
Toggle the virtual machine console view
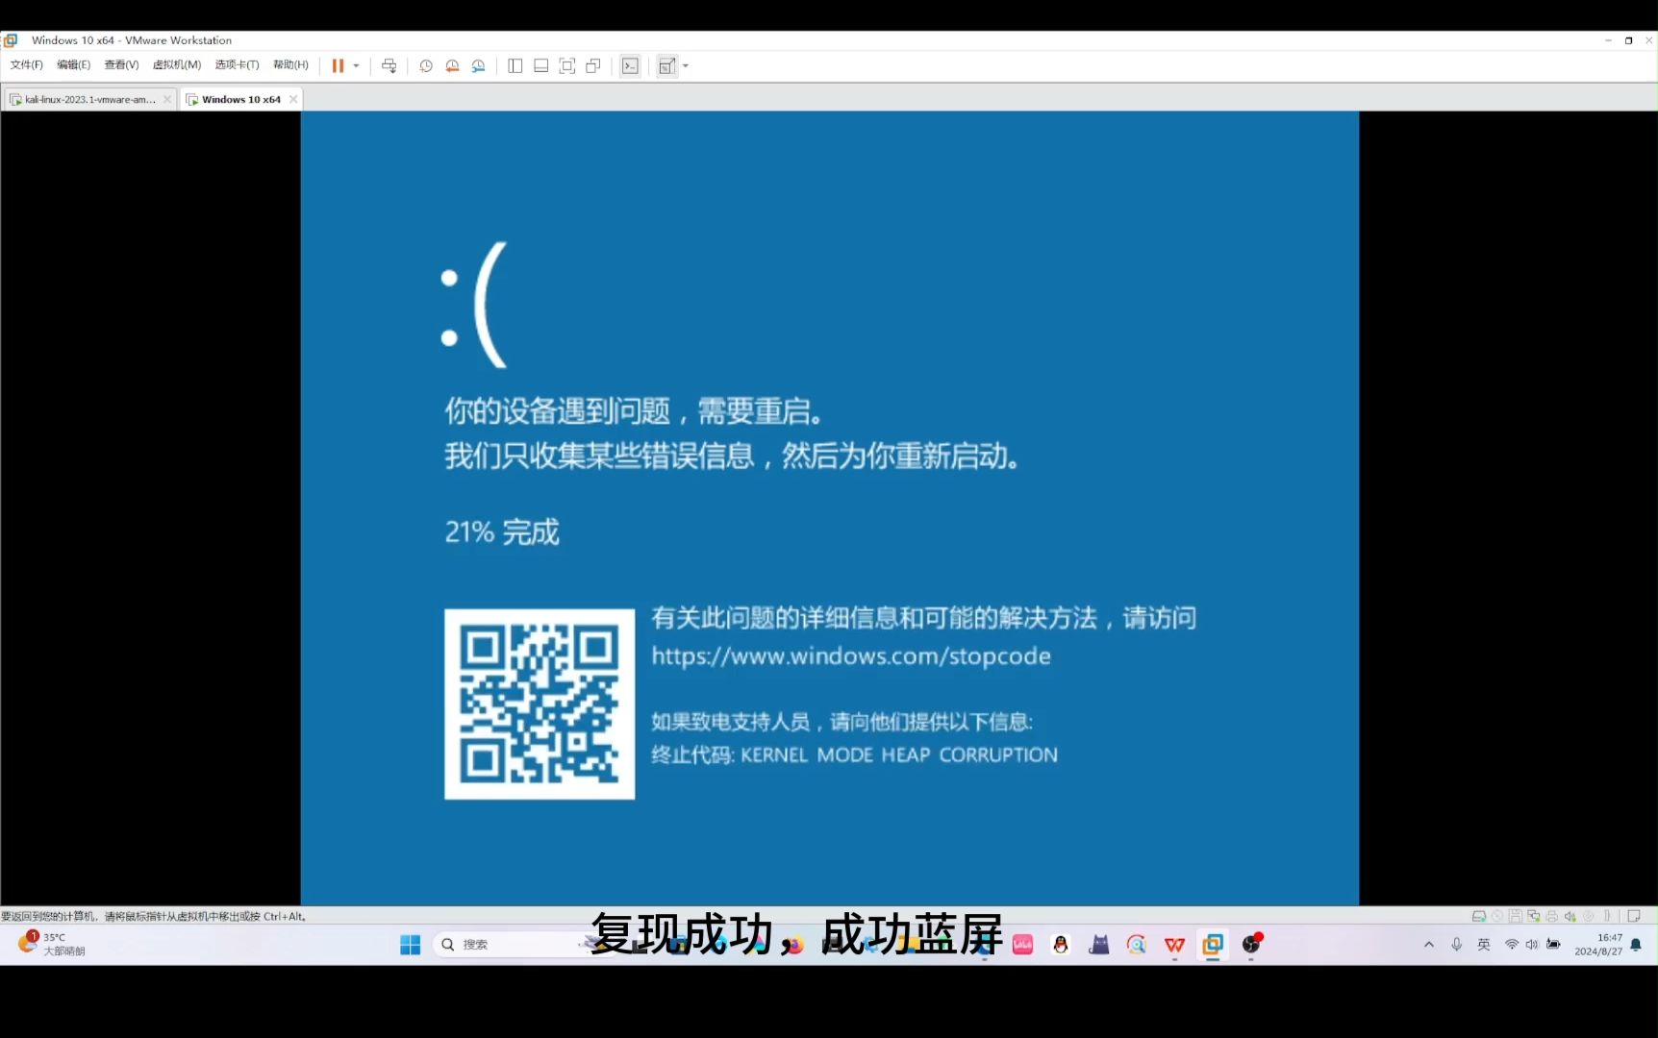(x=629, y=65)
